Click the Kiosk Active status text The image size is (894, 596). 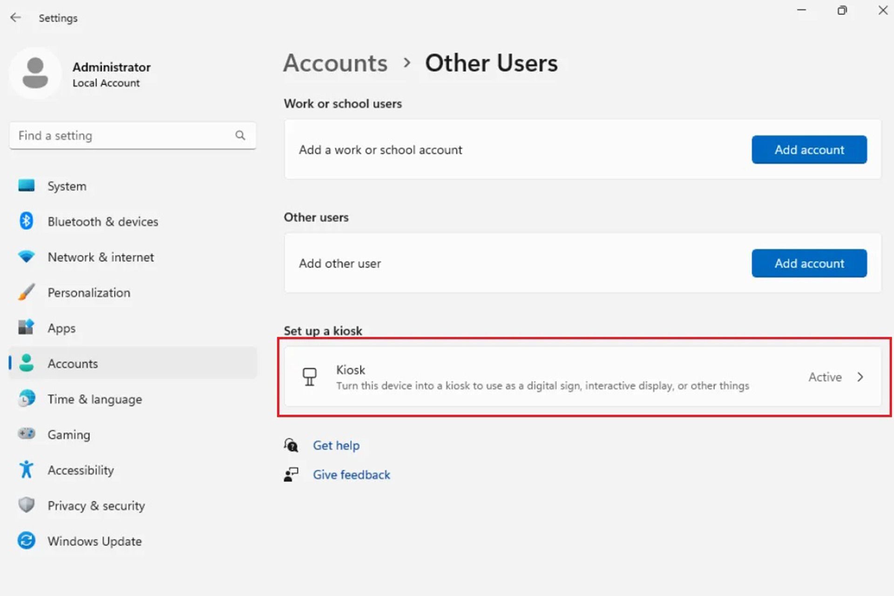click(x=825, y=377)
